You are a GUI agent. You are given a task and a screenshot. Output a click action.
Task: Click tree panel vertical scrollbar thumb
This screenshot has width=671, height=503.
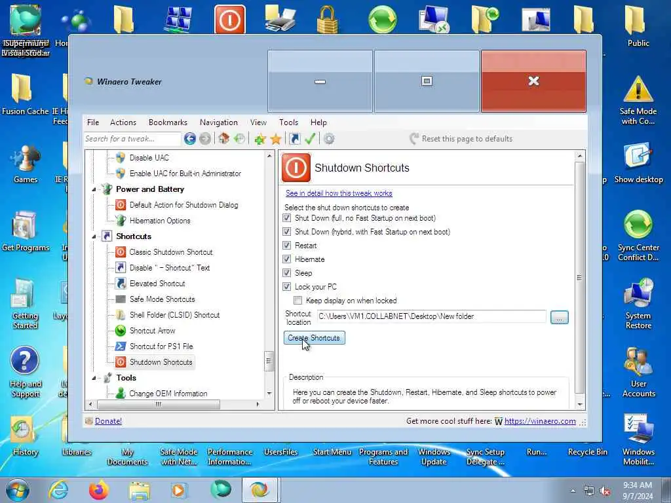click(x=269, y=362)
